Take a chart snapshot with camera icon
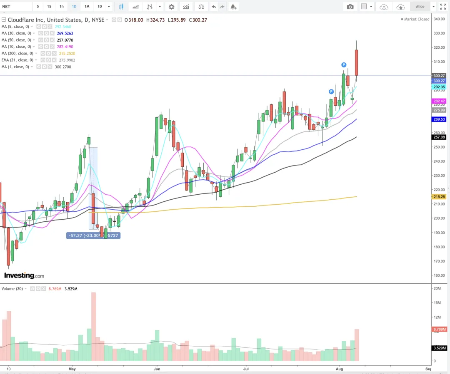 (x=350, y=7)
